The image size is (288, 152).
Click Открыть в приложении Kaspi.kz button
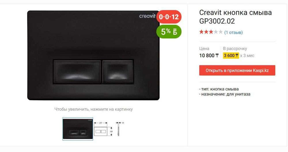[237, 71]
